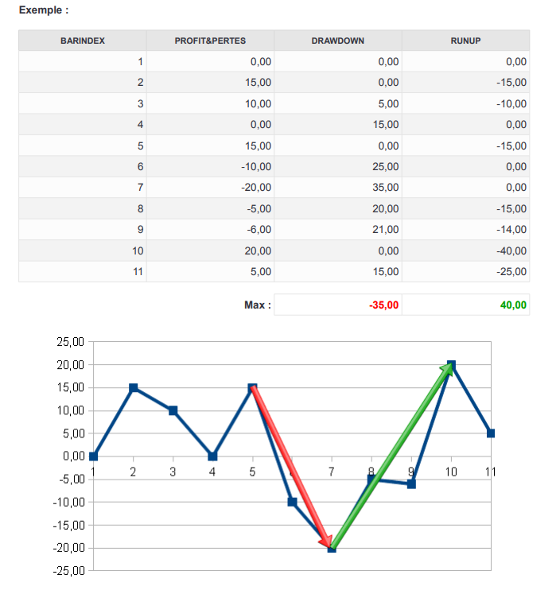560x602 pixels.
Task: Select the chart data point at bar 2
Action: pyautogui.click(x=134, y=388)
